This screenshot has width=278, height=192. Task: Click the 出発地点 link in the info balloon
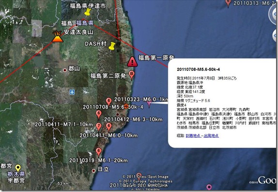211,136
